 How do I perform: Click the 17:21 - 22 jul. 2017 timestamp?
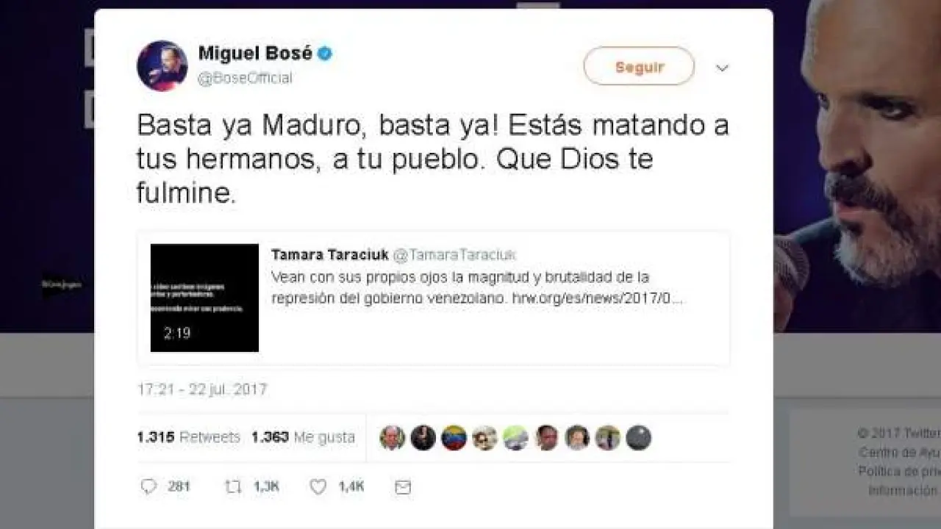tap(202, 389)
